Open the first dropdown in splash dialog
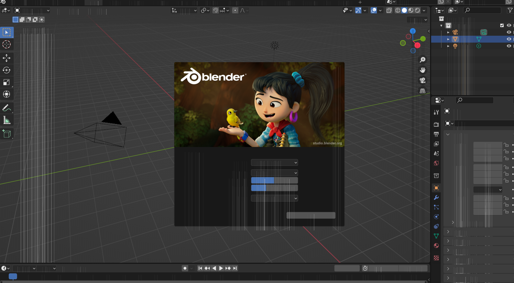Viewport: 514px width, 283px height. (274, 162)
